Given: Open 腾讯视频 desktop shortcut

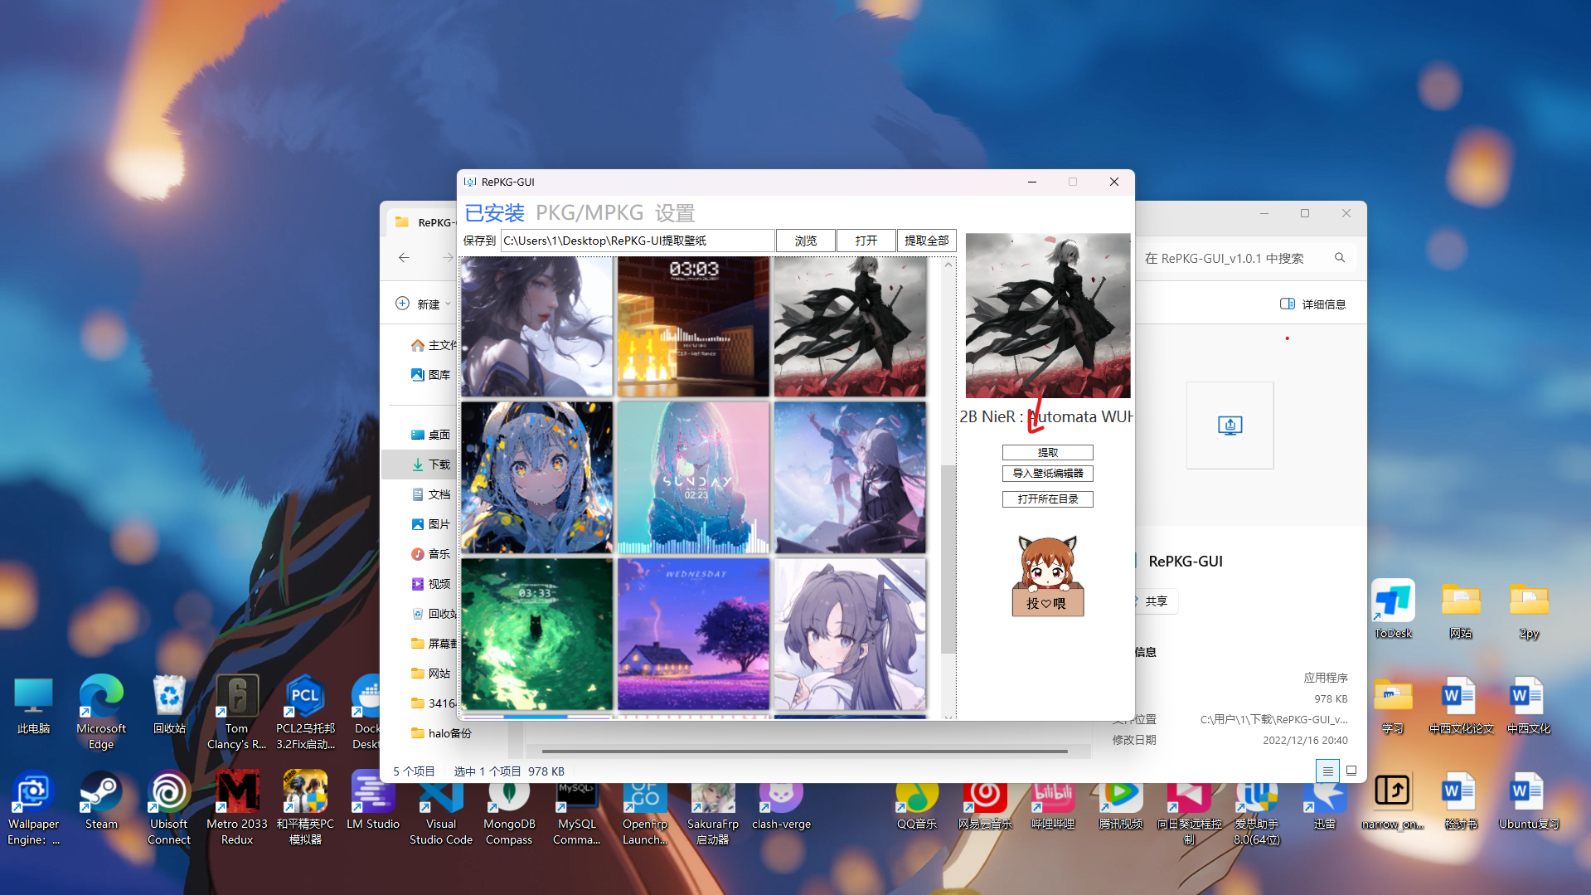Looking at the screenshot, I should (x=1121, y=806).
